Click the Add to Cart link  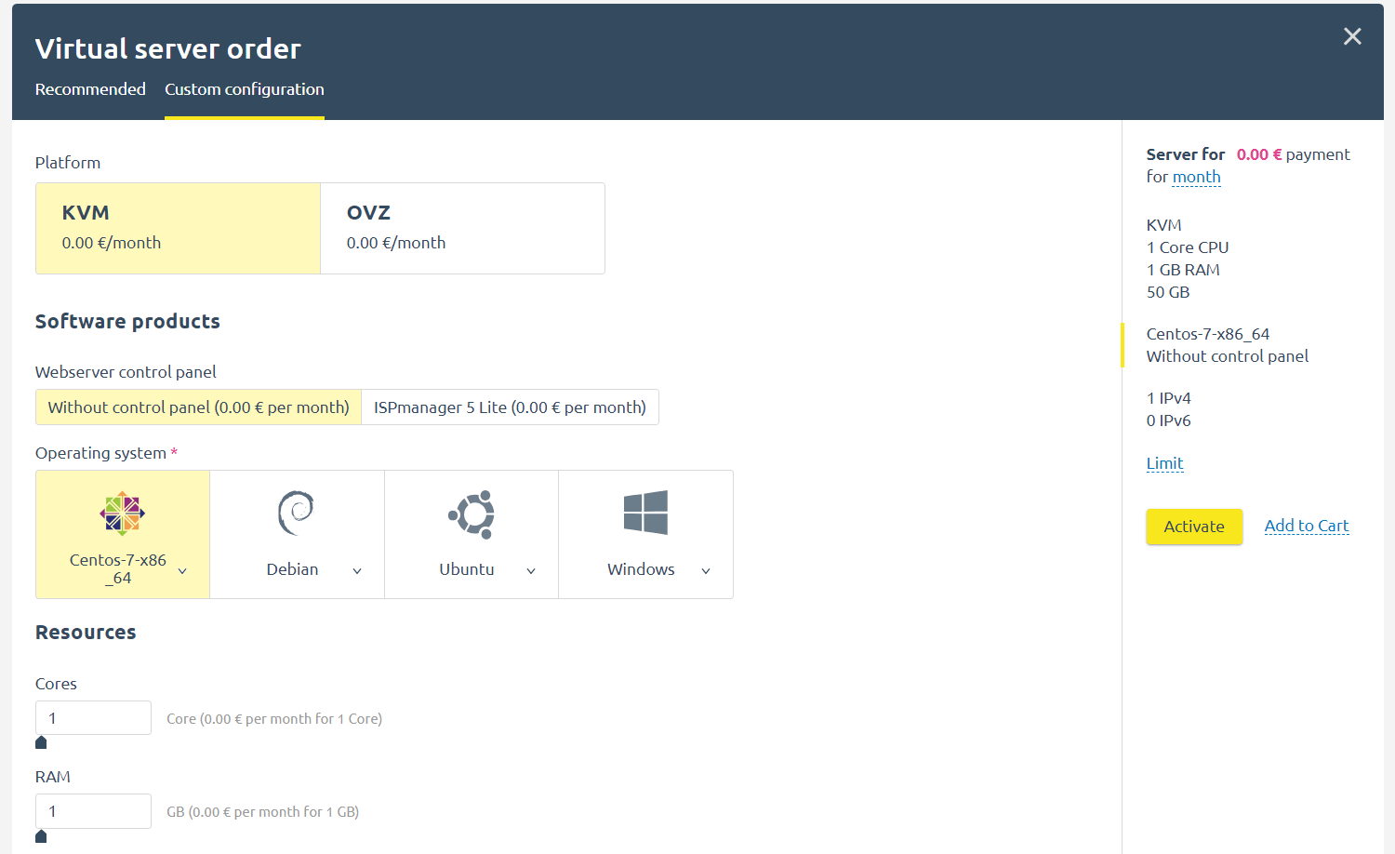pos(1307,526)
